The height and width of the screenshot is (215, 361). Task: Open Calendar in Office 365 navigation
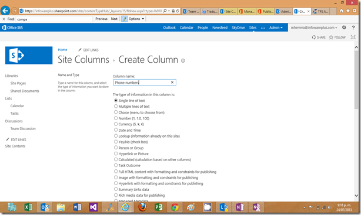pos(186,28)
